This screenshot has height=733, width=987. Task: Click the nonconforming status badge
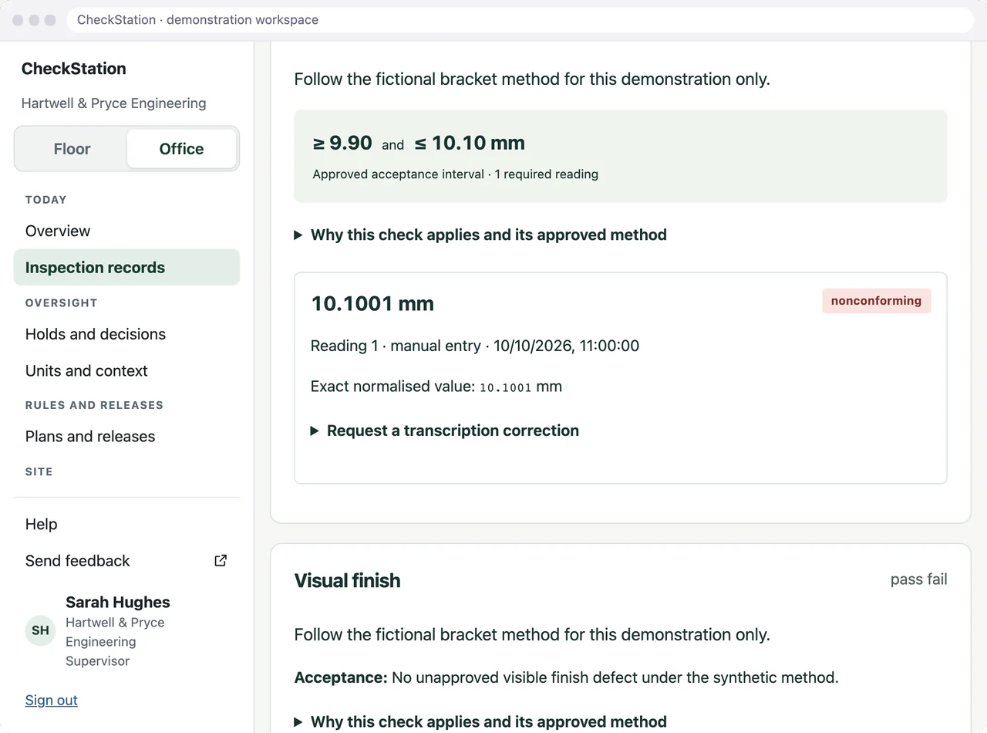pyautogui.click(x=876, y=301)
